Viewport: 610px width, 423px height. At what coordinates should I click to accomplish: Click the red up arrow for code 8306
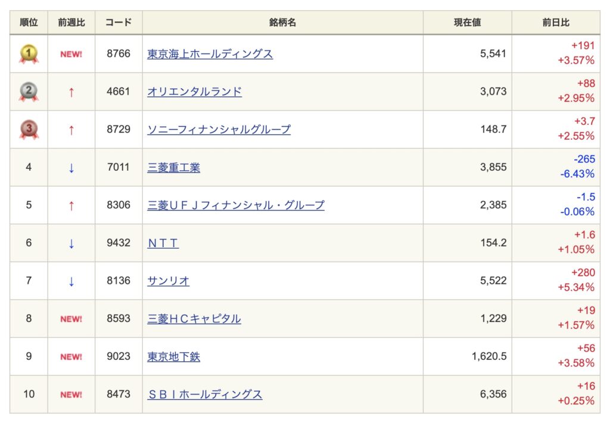(71, 205)
